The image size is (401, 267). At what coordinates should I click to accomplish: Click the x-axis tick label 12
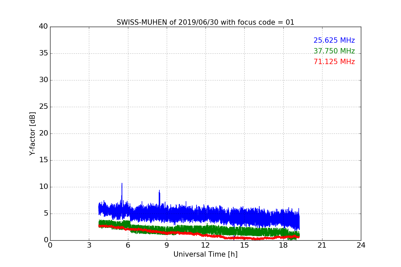tap(206, 245)
